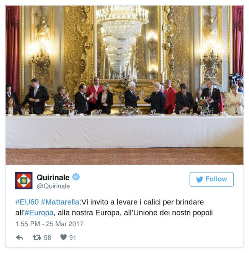
Task: Click the like count 91
Action: click(72, 238)
